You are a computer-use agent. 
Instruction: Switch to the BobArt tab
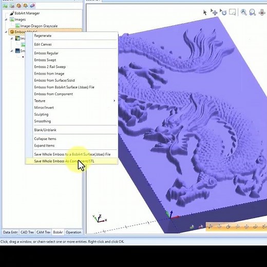point(58,232)
